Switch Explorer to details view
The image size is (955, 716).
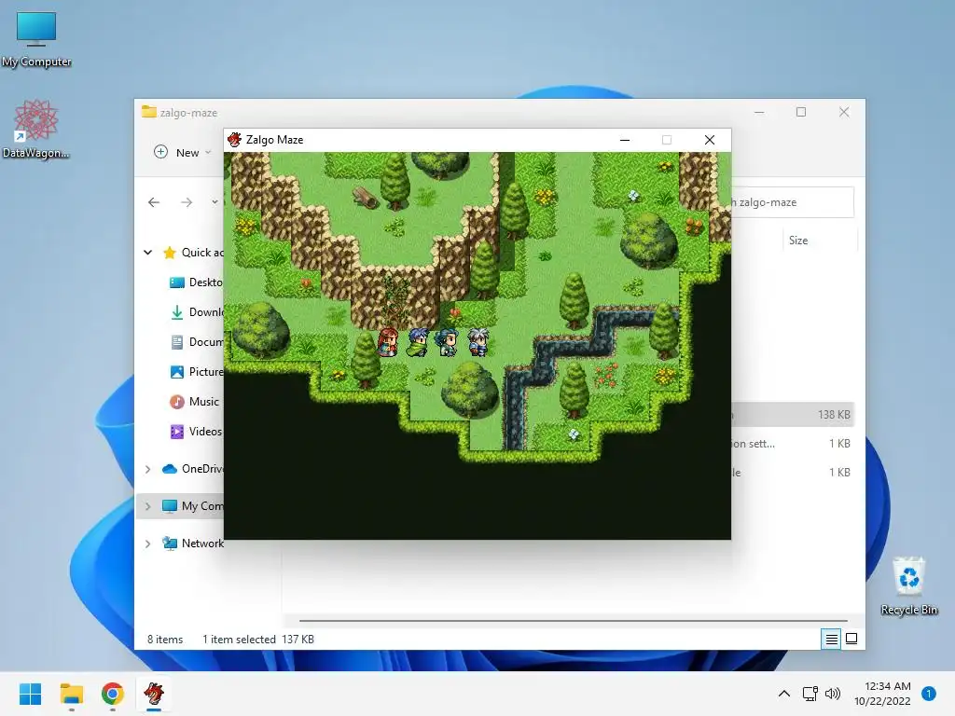[x=831, y=639]
